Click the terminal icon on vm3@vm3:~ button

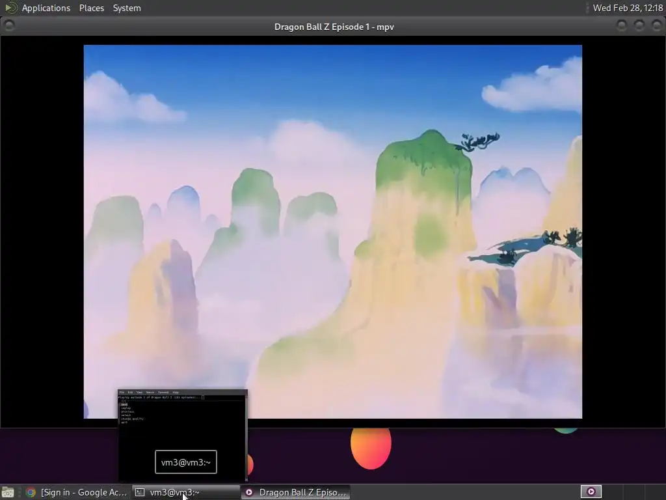tap(140, 492)
